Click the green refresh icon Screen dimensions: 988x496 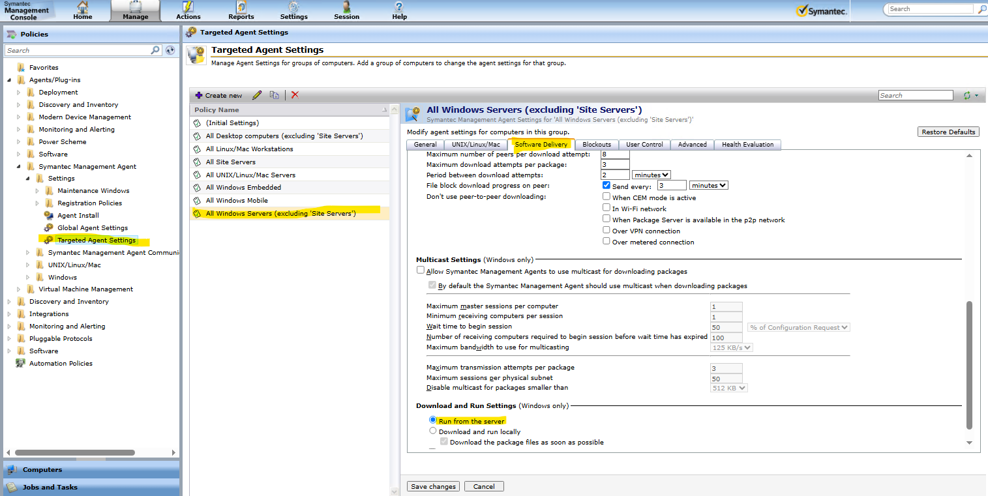(x=967, y=96)
